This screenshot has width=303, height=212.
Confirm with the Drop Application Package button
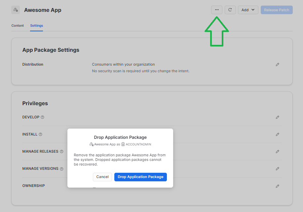point(140,177)
